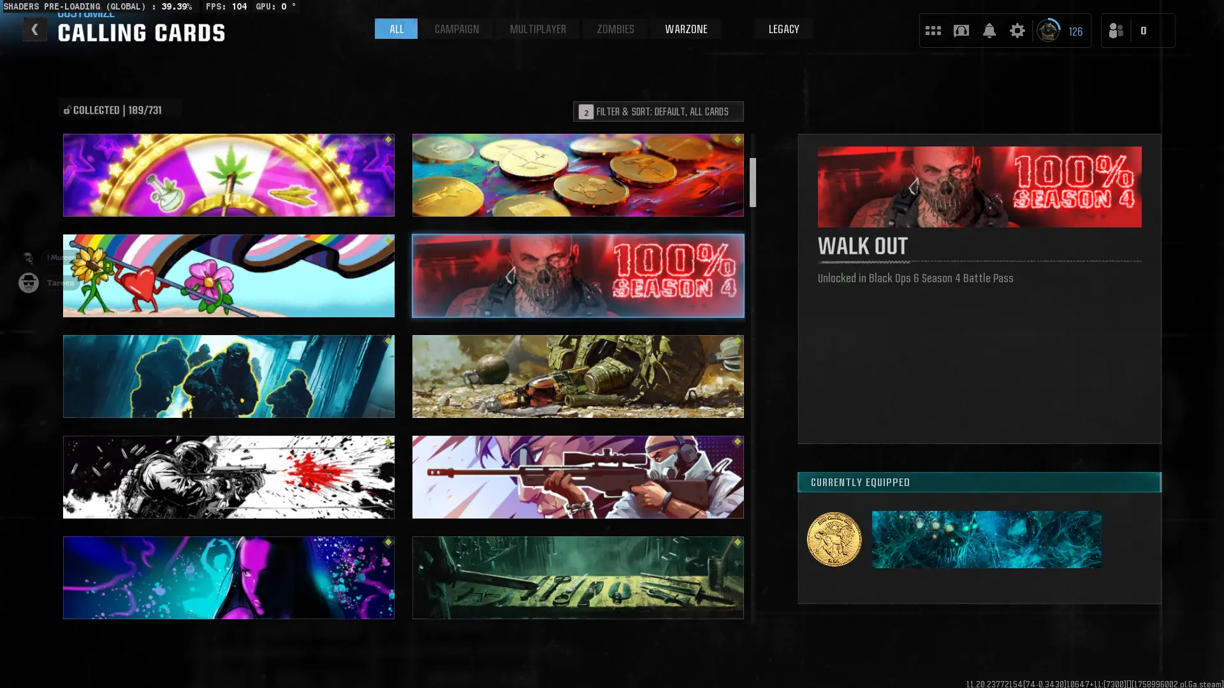Select the black-and-white ink soldier card
Image resolution: width=1224 pixels, height=688 pixels.
tap(229, 477)
